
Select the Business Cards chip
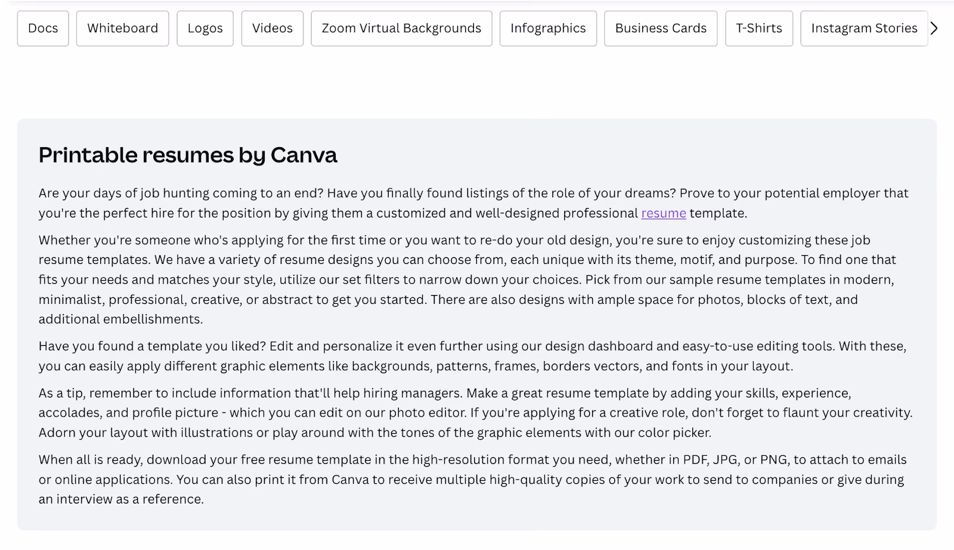tap(661, 29)
